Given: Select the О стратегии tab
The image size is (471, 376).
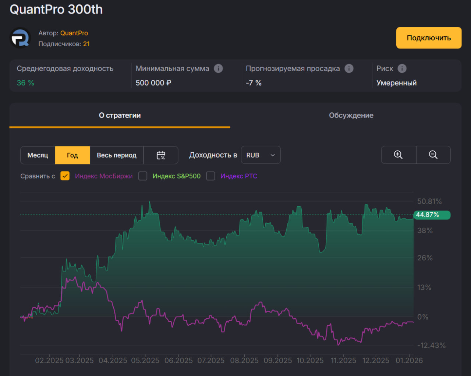Looking at the screenshot, I should [120, 115].
